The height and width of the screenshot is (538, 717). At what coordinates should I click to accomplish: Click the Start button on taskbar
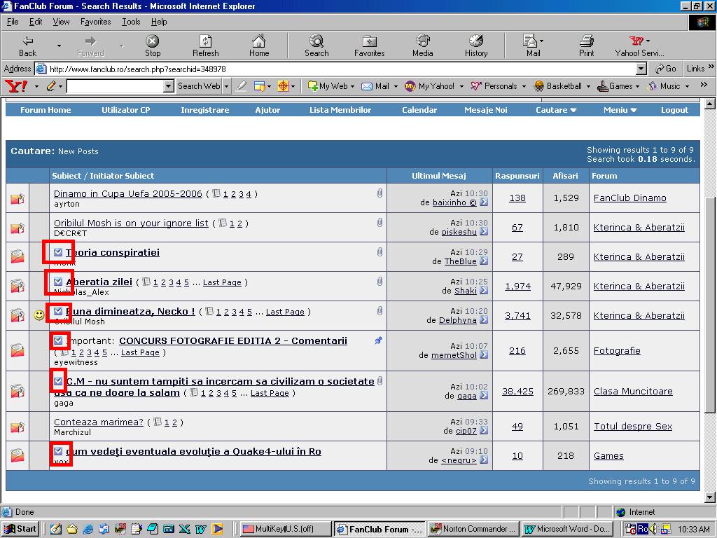coord(20,529)
